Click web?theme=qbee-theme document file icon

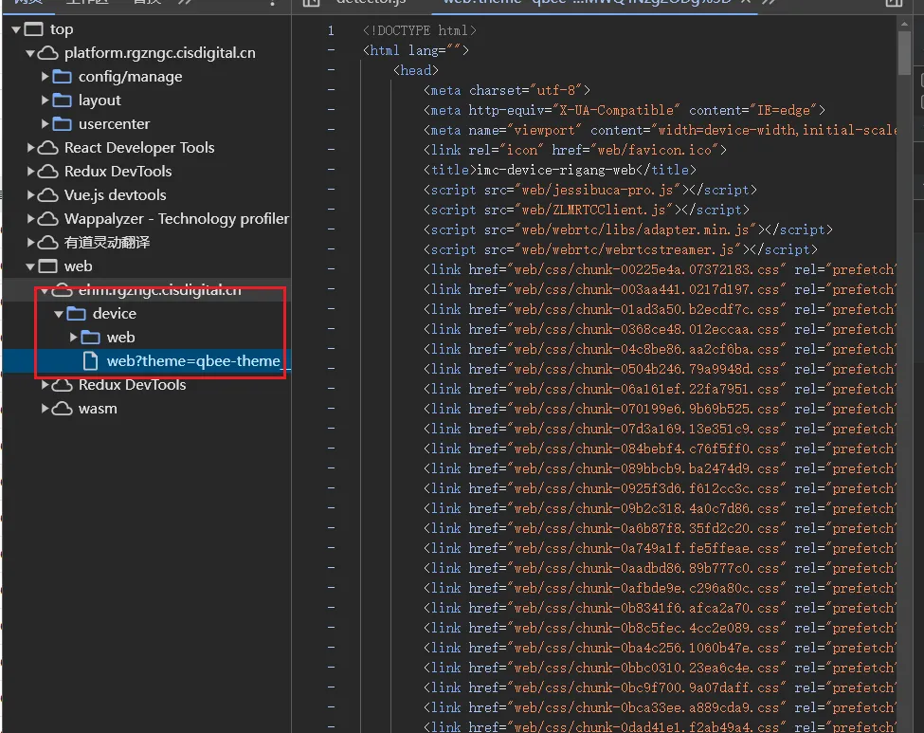[x=90, y=361]
